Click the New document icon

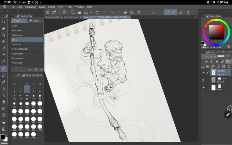(73, 12)
